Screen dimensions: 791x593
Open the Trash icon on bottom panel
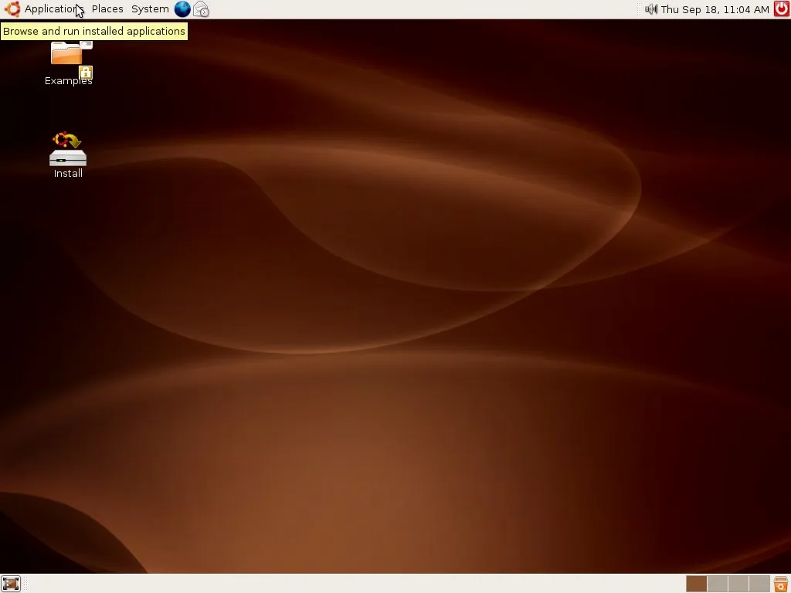[781, 584]
